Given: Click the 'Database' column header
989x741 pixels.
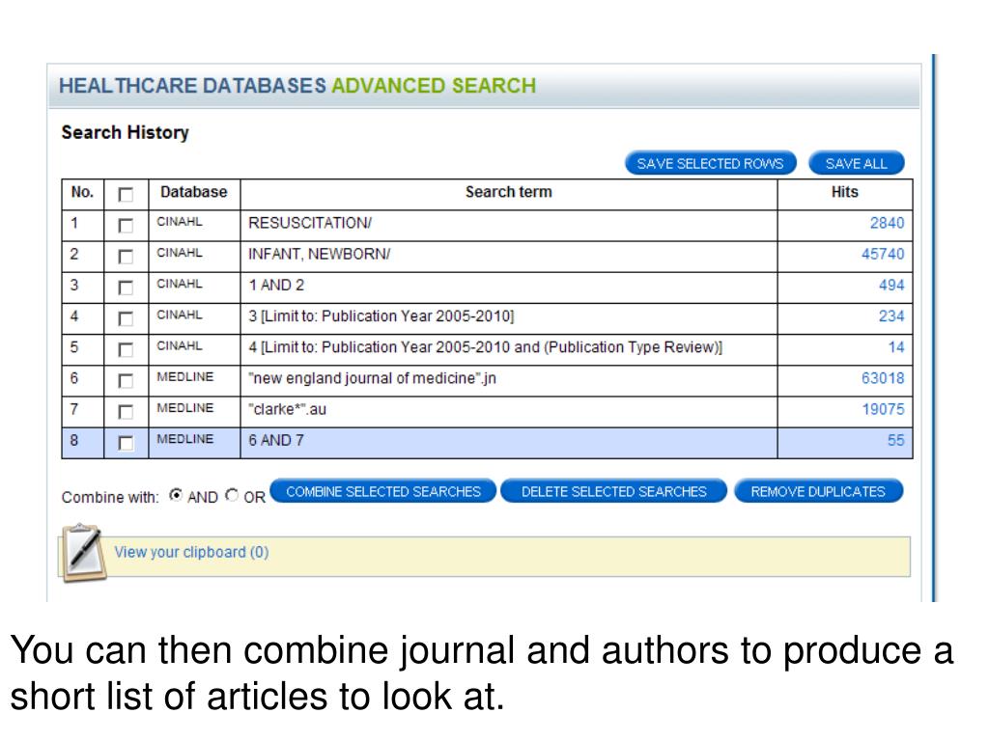Looking at the screenshot, I should [x=193, y=192].
